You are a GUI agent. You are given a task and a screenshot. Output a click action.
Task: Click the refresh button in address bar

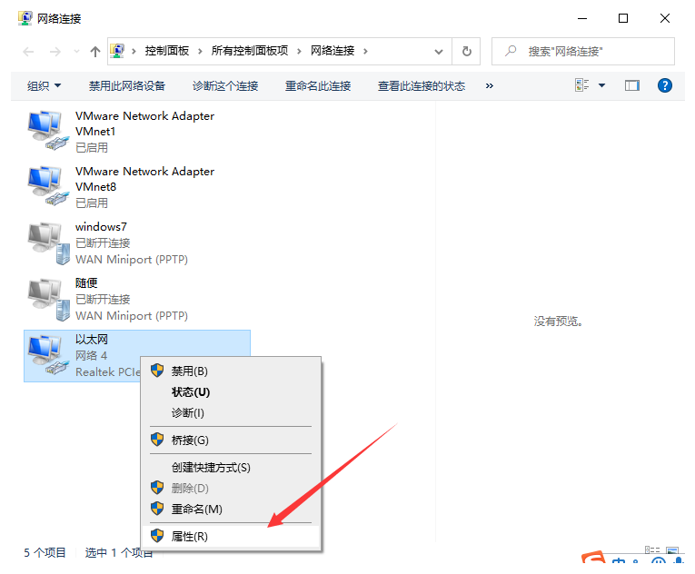(466, 52)
